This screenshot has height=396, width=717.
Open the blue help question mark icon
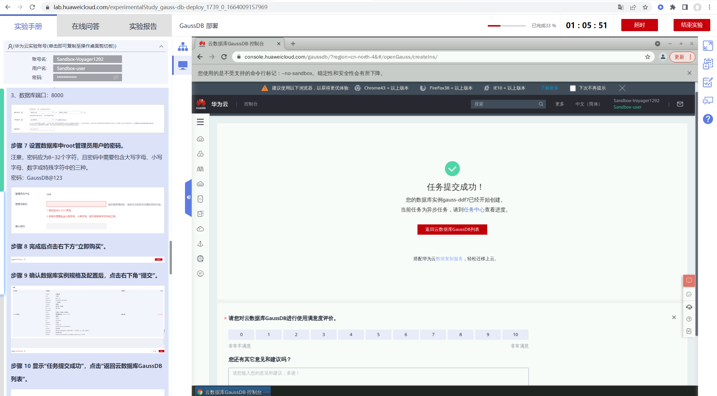(708, 119)
